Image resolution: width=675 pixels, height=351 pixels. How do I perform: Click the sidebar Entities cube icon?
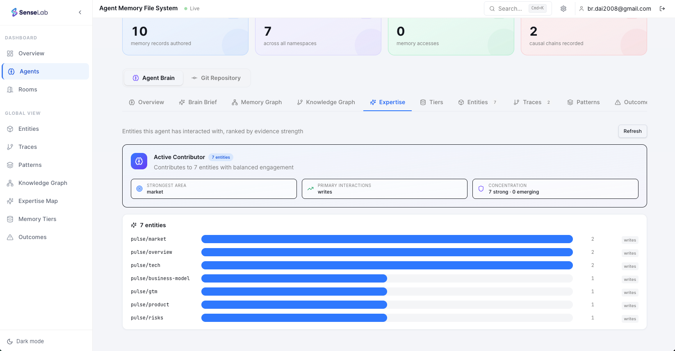point(10,129)
